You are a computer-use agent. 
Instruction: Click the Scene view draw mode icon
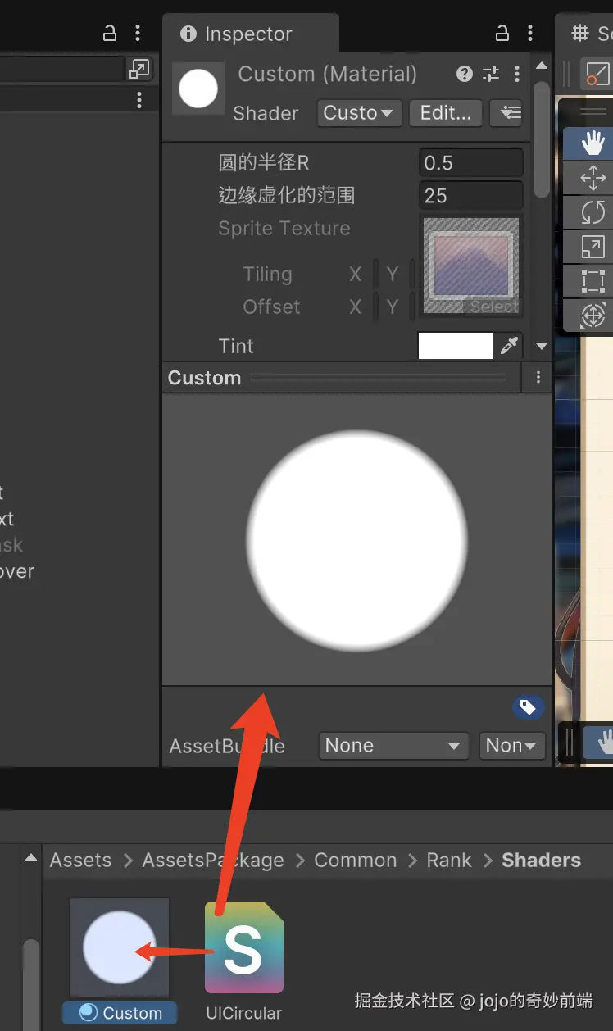[597, 75]
